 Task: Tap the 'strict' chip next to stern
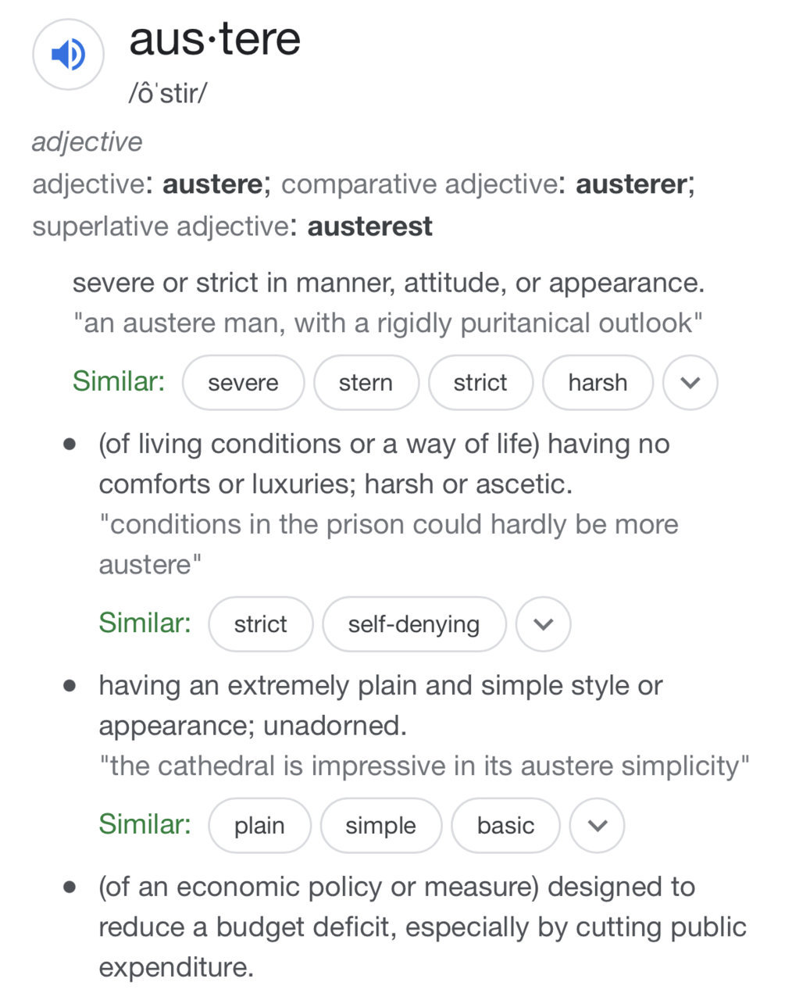point(480,383)
